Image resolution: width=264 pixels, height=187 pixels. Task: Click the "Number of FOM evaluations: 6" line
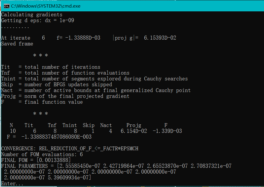[x=42, y=154]
